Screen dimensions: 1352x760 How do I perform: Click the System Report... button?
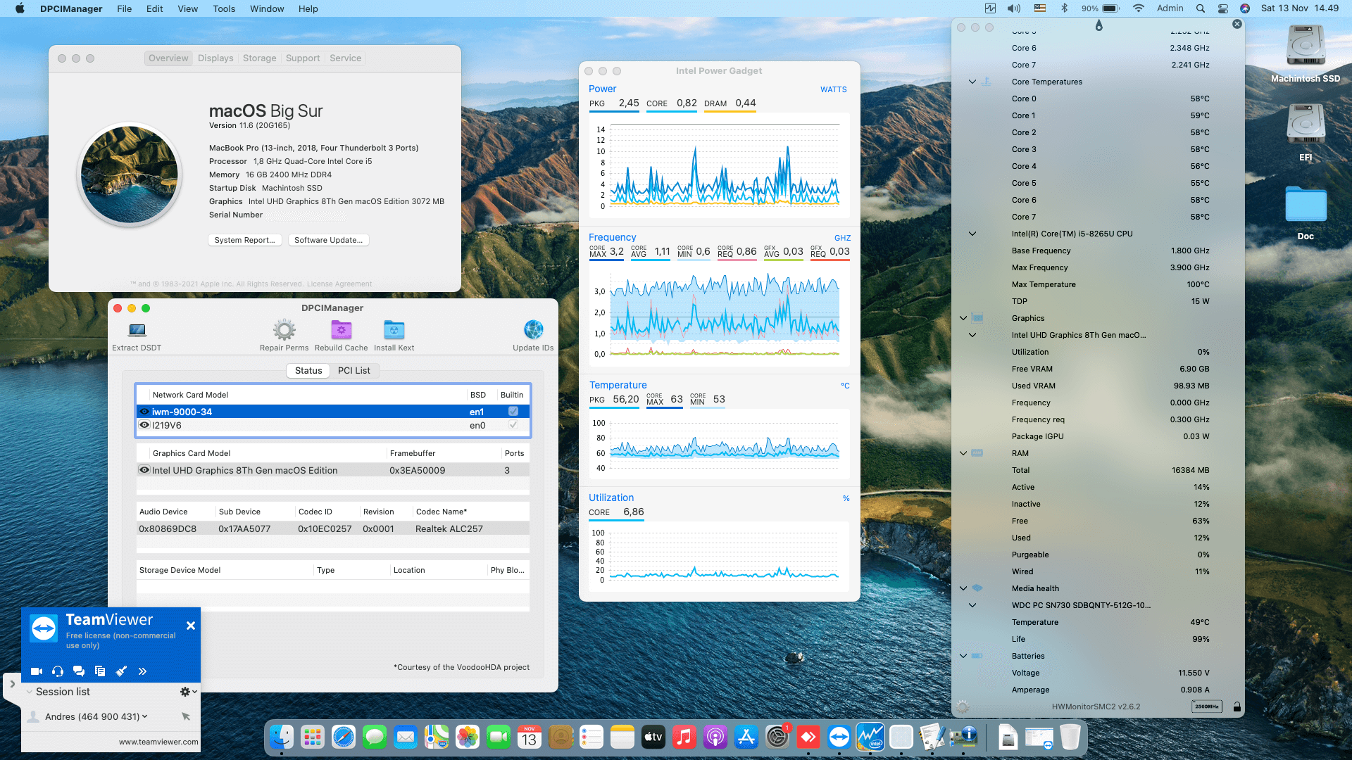[245, 240]
